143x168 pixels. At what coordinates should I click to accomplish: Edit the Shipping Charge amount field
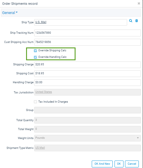pyautogui.click(x=88, y=65)
